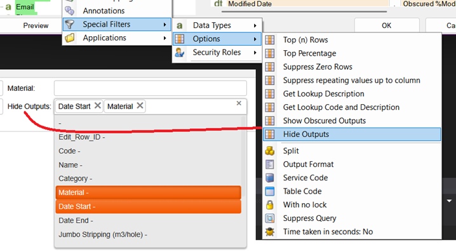
Task: Select Suppress Zero Rows menu item
Action: [352, 67]
